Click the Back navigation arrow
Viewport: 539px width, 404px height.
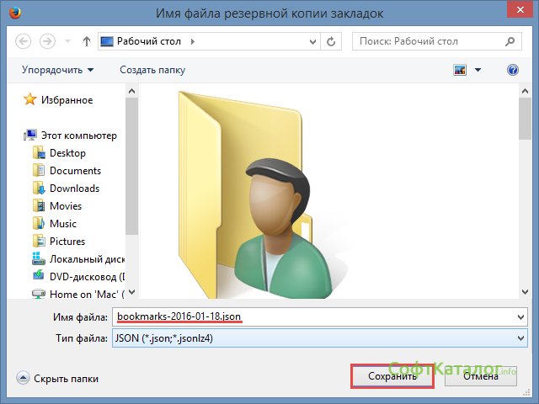(x=23, y=40)
